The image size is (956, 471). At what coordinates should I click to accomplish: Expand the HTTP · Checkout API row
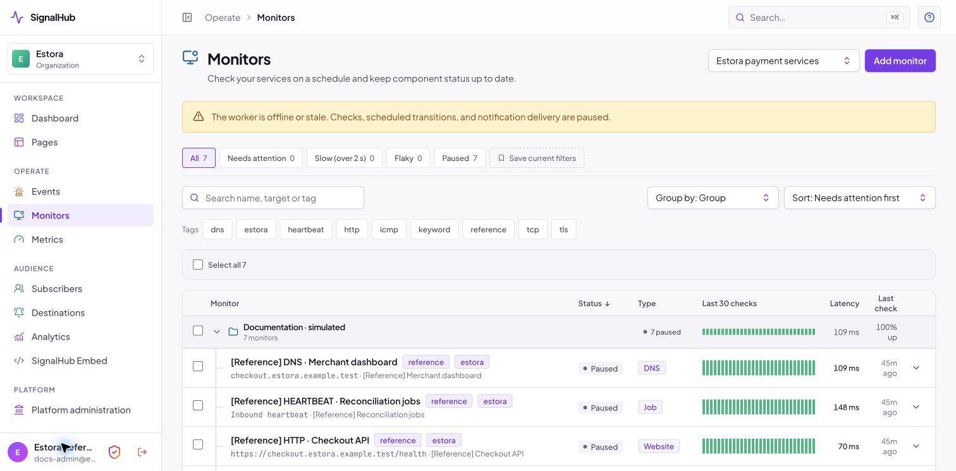916,446
